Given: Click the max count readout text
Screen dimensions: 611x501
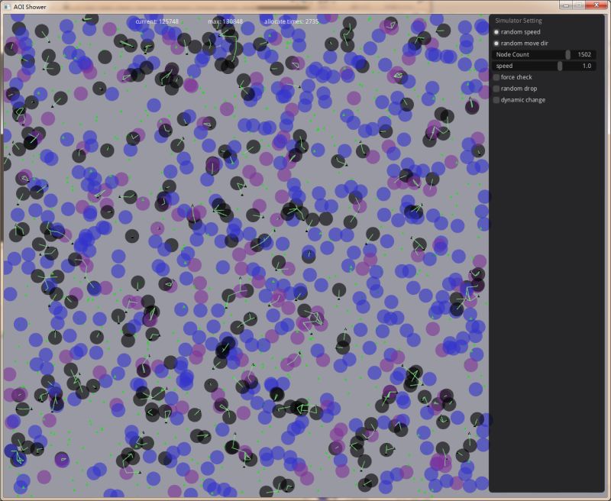Looking at the screenshot, I should coord(225,21).
